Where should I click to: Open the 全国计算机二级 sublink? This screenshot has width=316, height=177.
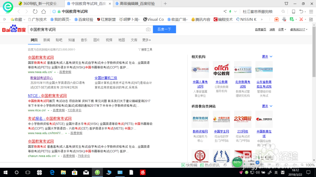[x=106, y=78]
